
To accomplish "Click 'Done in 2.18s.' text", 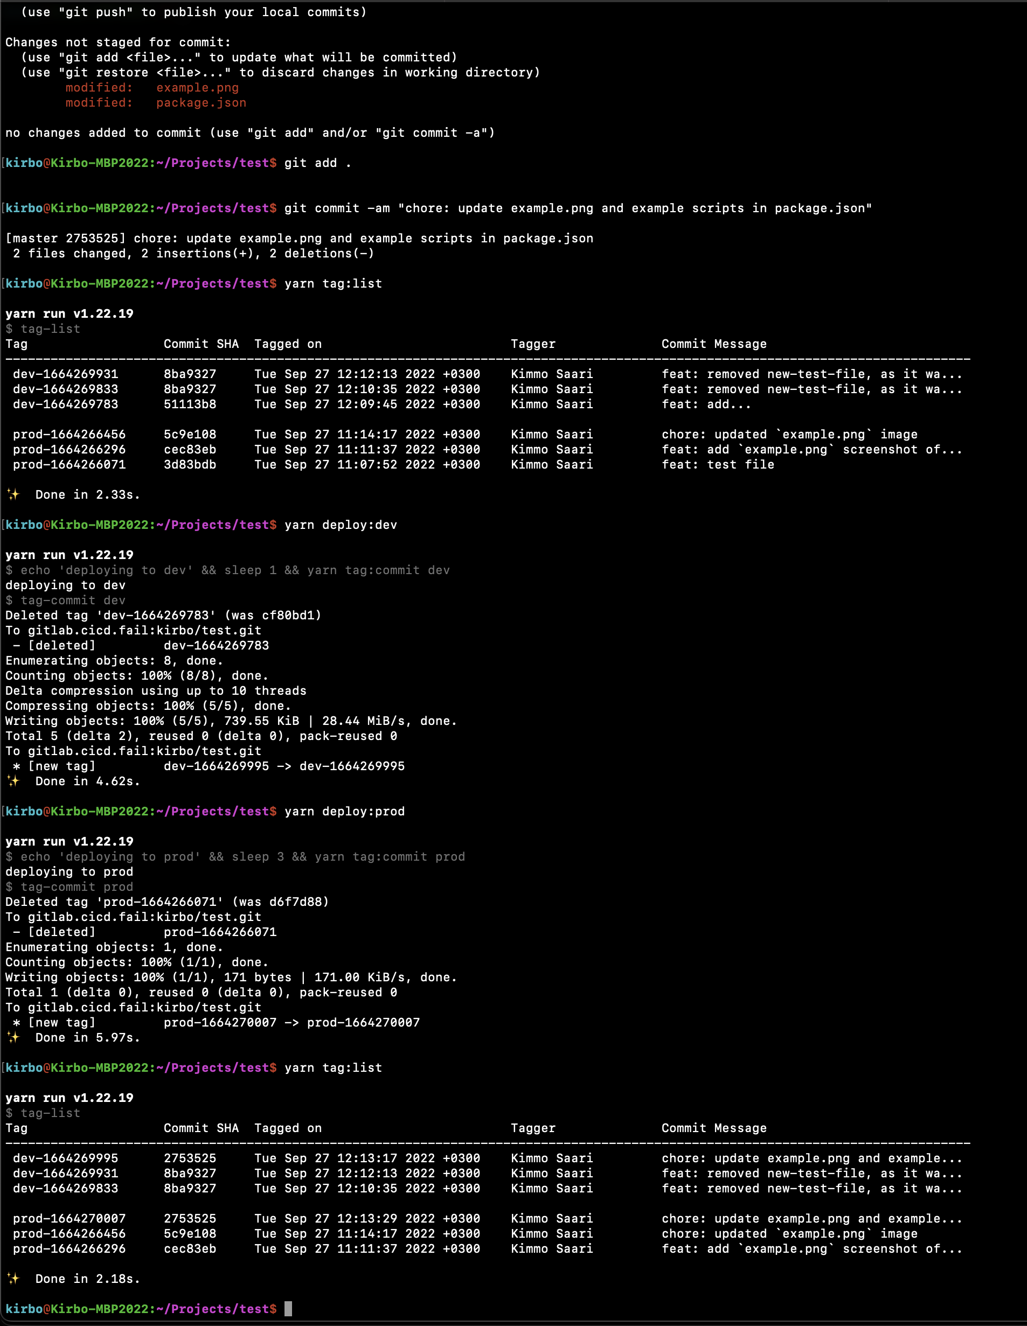I will coord(87,1279).
